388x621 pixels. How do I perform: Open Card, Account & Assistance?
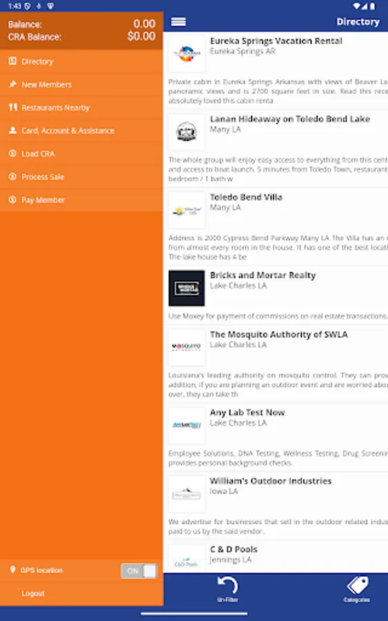click(x=81, y=130)
